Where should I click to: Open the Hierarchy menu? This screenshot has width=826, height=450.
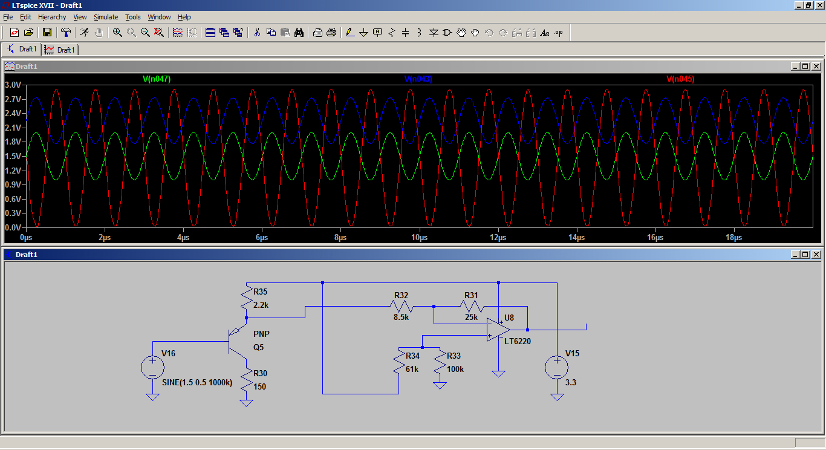pyautogui.click(x=52, y=17)
